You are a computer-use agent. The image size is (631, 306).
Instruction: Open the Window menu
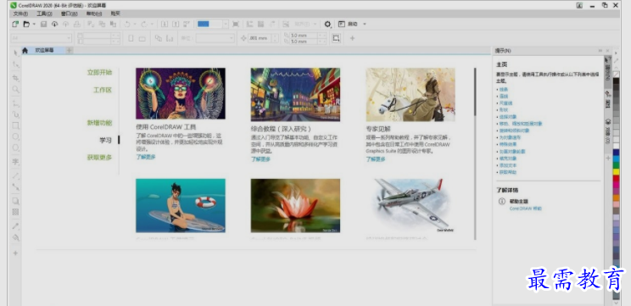[x=69, y=14]
